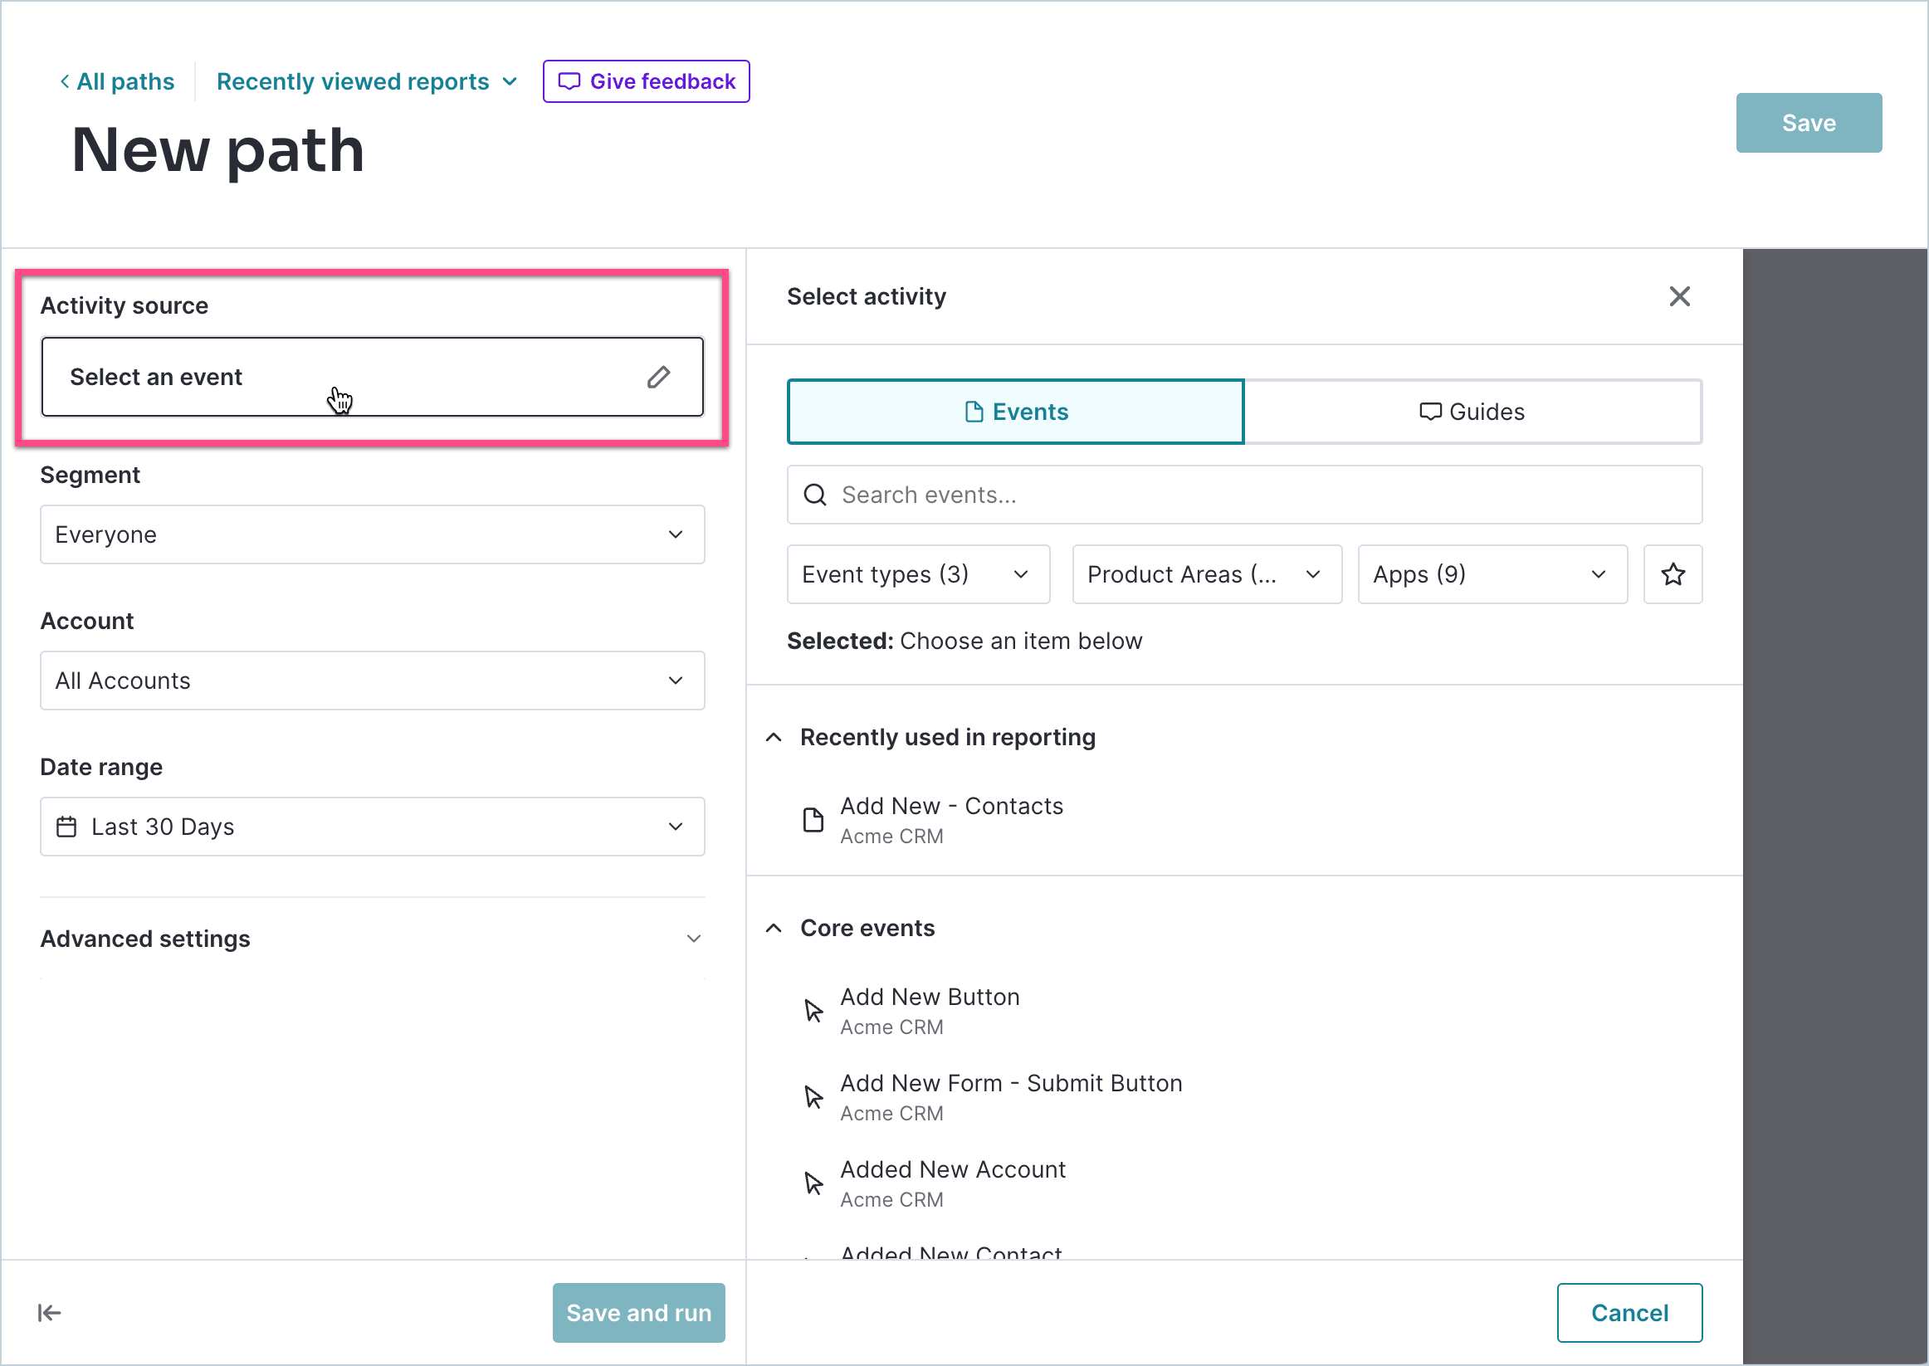The height and width of the screenshot is (1366, 1929).
Task: Click the pencil edit icon in Activity source
Action: click(x=659, y=377)
